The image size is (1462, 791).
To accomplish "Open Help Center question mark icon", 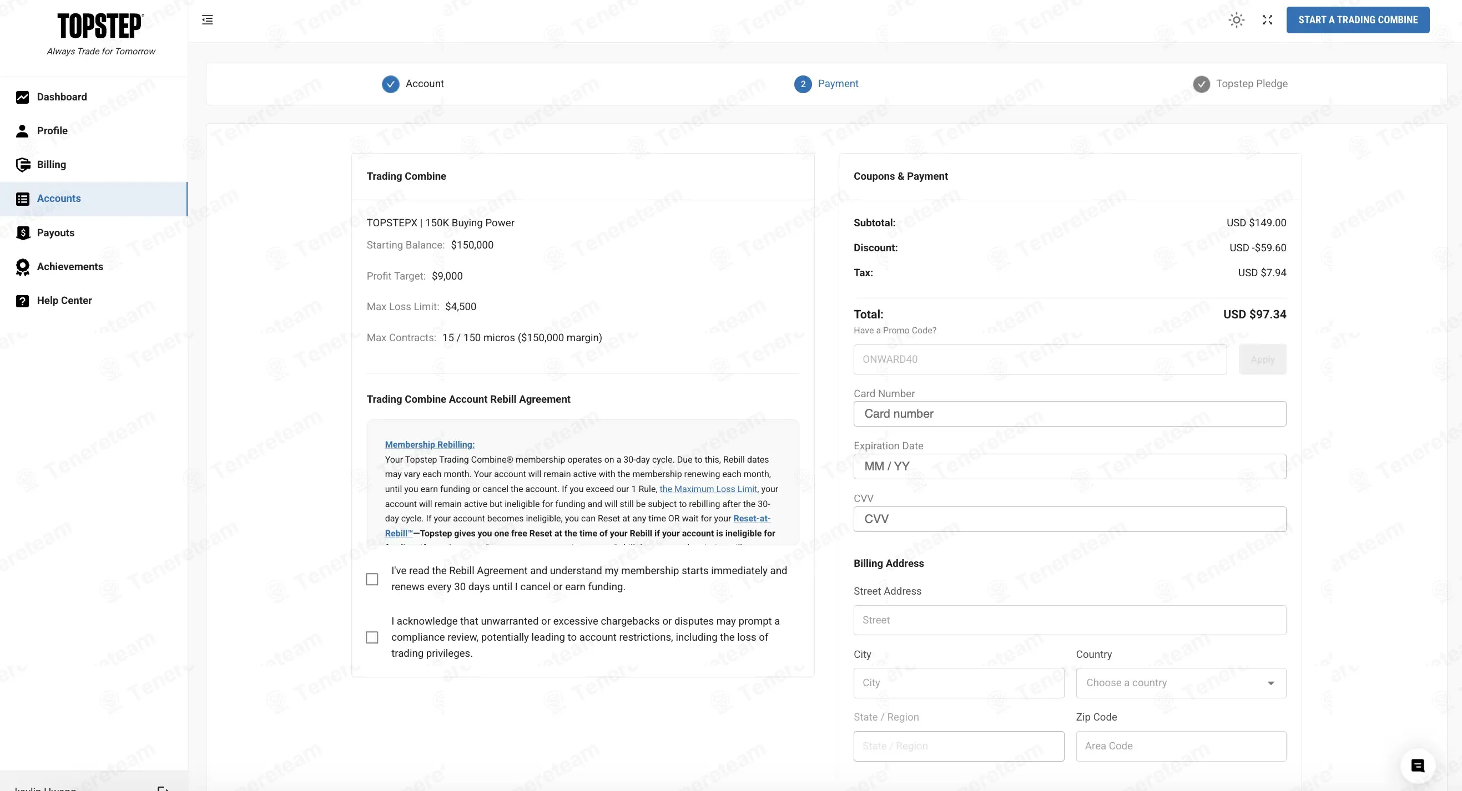I will [x=22, y=301].
